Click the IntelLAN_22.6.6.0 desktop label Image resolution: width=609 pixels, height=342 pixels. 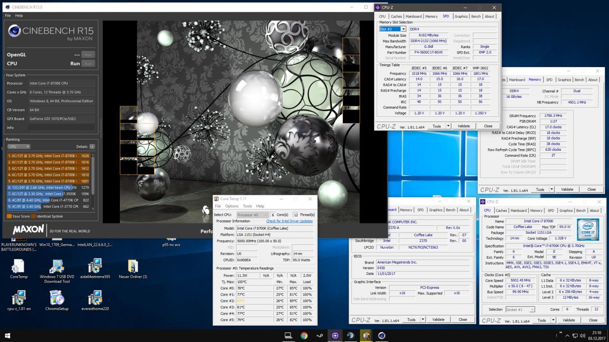tap(95, 245)
